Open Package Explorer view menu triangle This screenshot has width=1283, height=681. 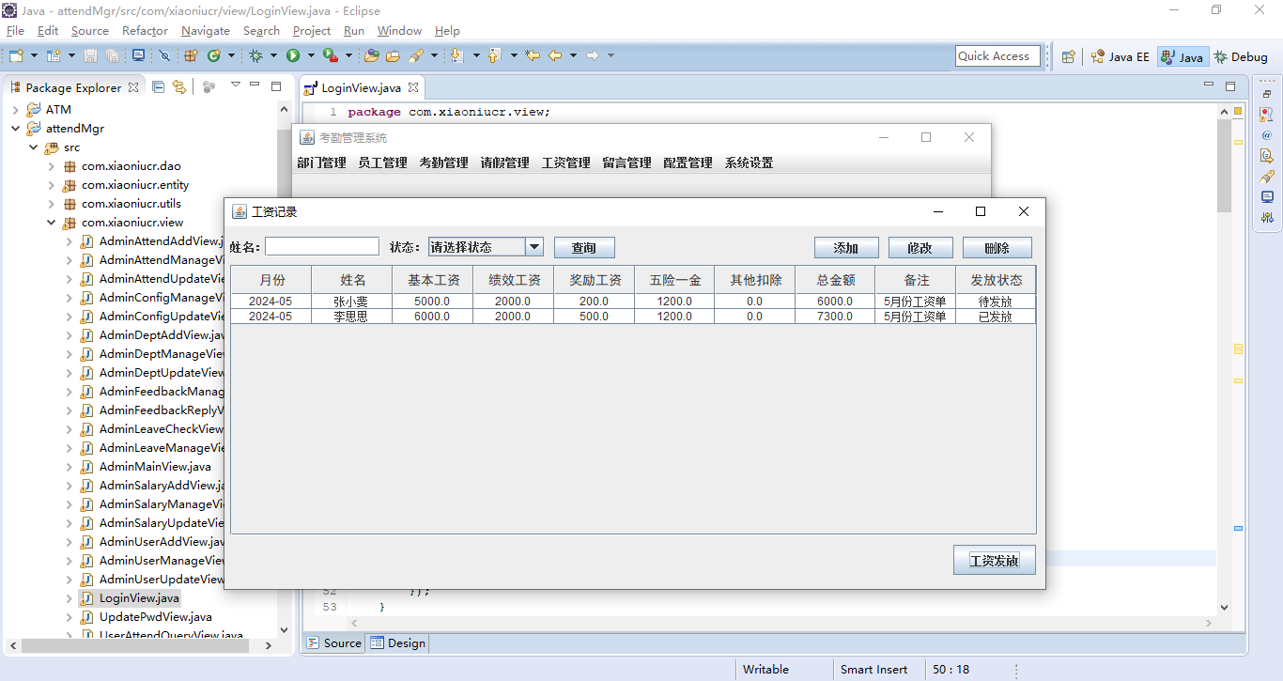pos(236,85)
